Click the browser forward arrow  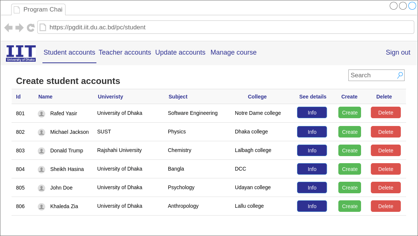coord(20,28)
